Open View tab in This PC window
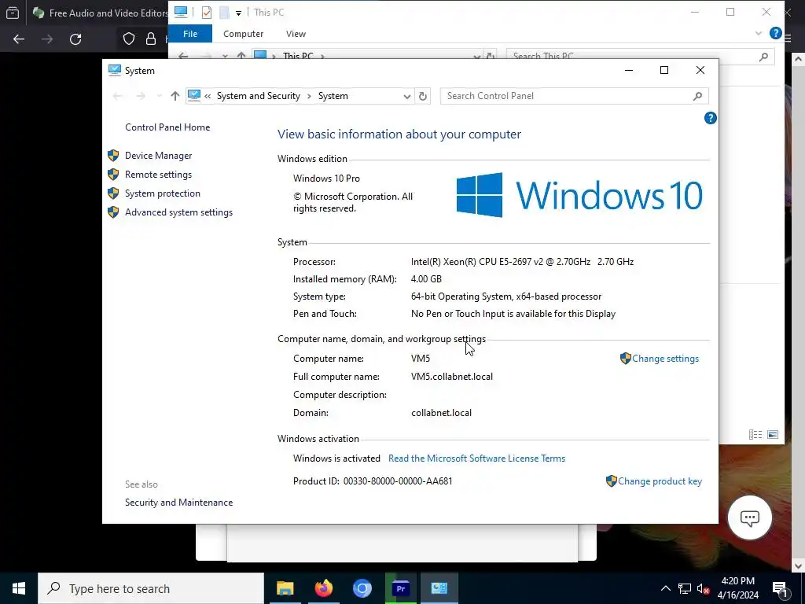Viewport: 805px width, 604px height. pyautogui.click(x=296, y=34)
